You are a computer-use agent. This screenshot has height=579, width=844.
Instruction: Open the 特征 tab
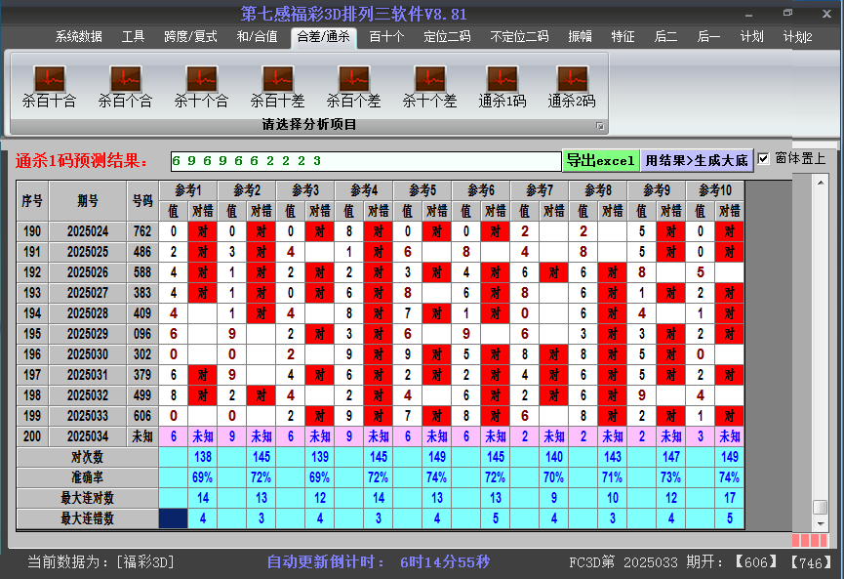tap(623, 37)
